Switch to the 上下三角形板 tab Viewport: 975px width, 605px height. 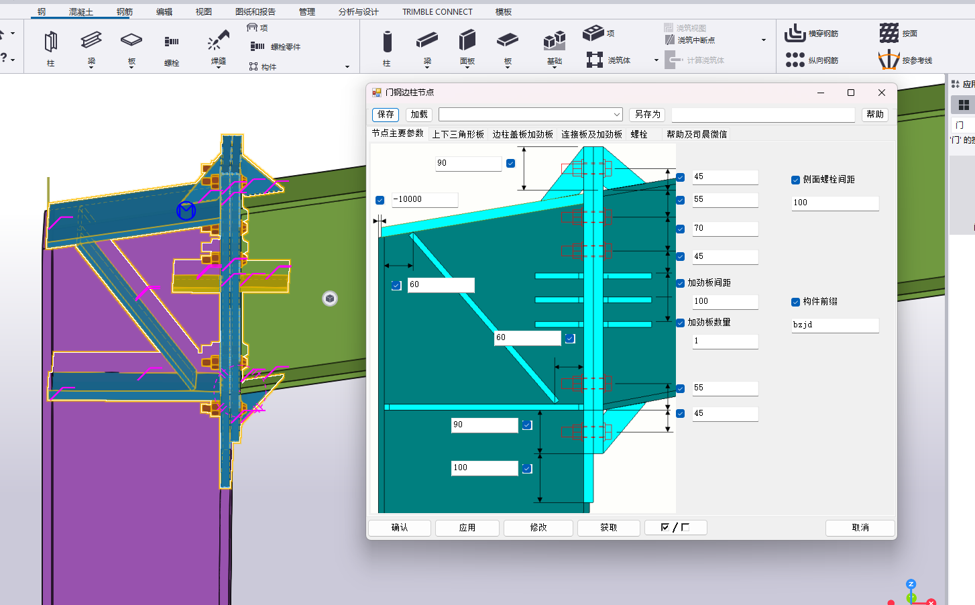pos(458,134)
